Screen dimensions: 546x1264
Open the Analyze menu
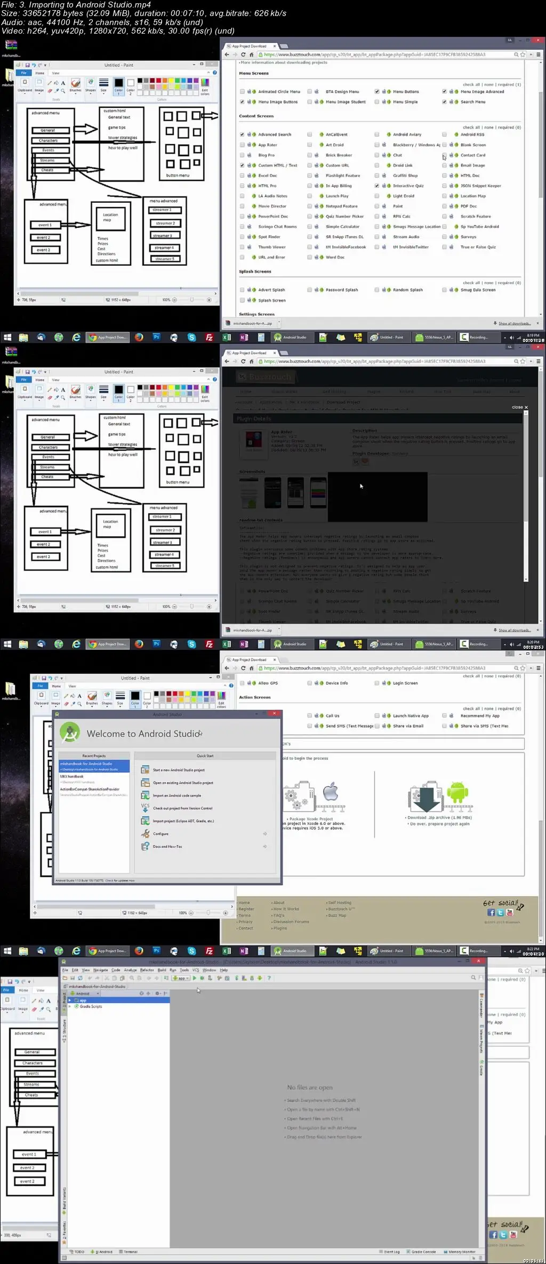(x=131, y=970)
